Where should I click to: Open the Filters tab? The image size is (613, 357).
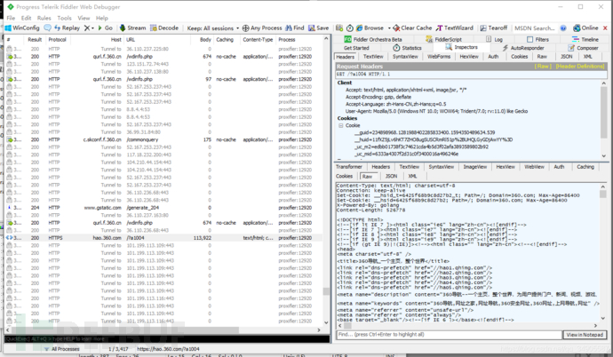538,39
